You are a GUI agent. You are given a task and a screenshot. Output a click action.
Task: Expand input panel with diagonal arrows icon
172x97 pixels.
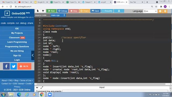click(x=42, y=88)
